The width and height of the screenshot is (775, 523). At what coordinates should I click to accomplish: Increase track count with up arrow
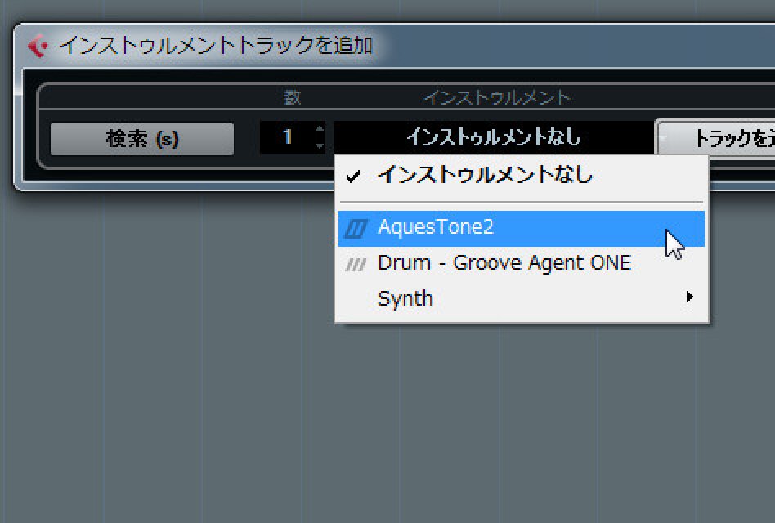click(320, 129)
